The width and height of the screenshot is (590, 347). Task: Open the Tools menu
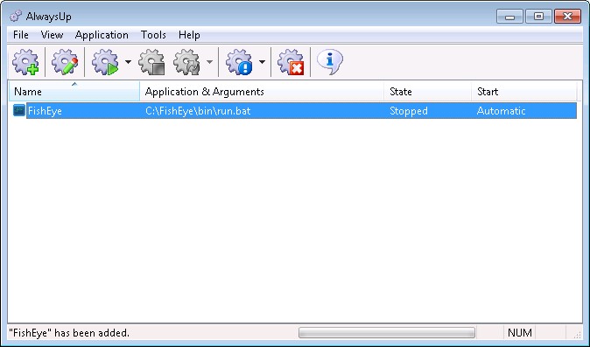point(153,35)
